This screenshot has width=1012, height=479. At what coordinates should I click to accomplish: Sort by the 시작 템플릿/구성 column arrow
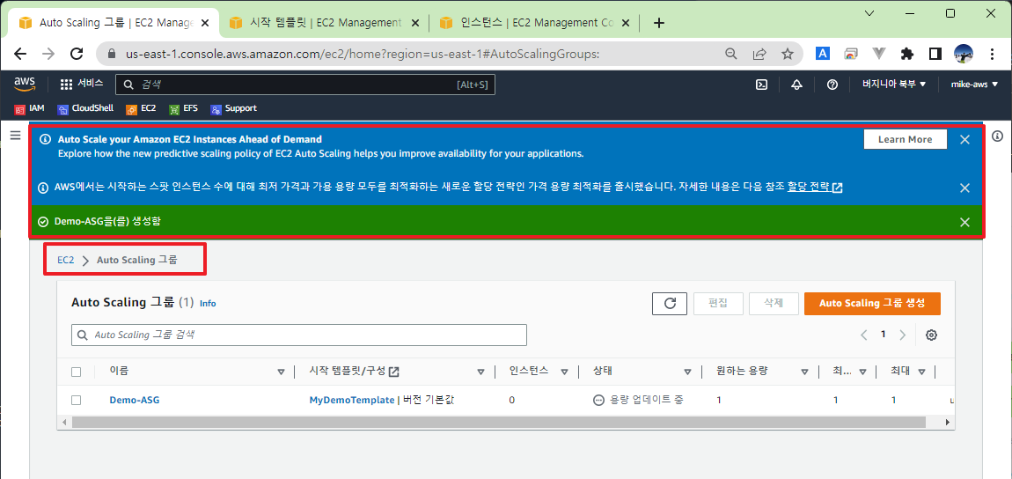pos(480,372)
